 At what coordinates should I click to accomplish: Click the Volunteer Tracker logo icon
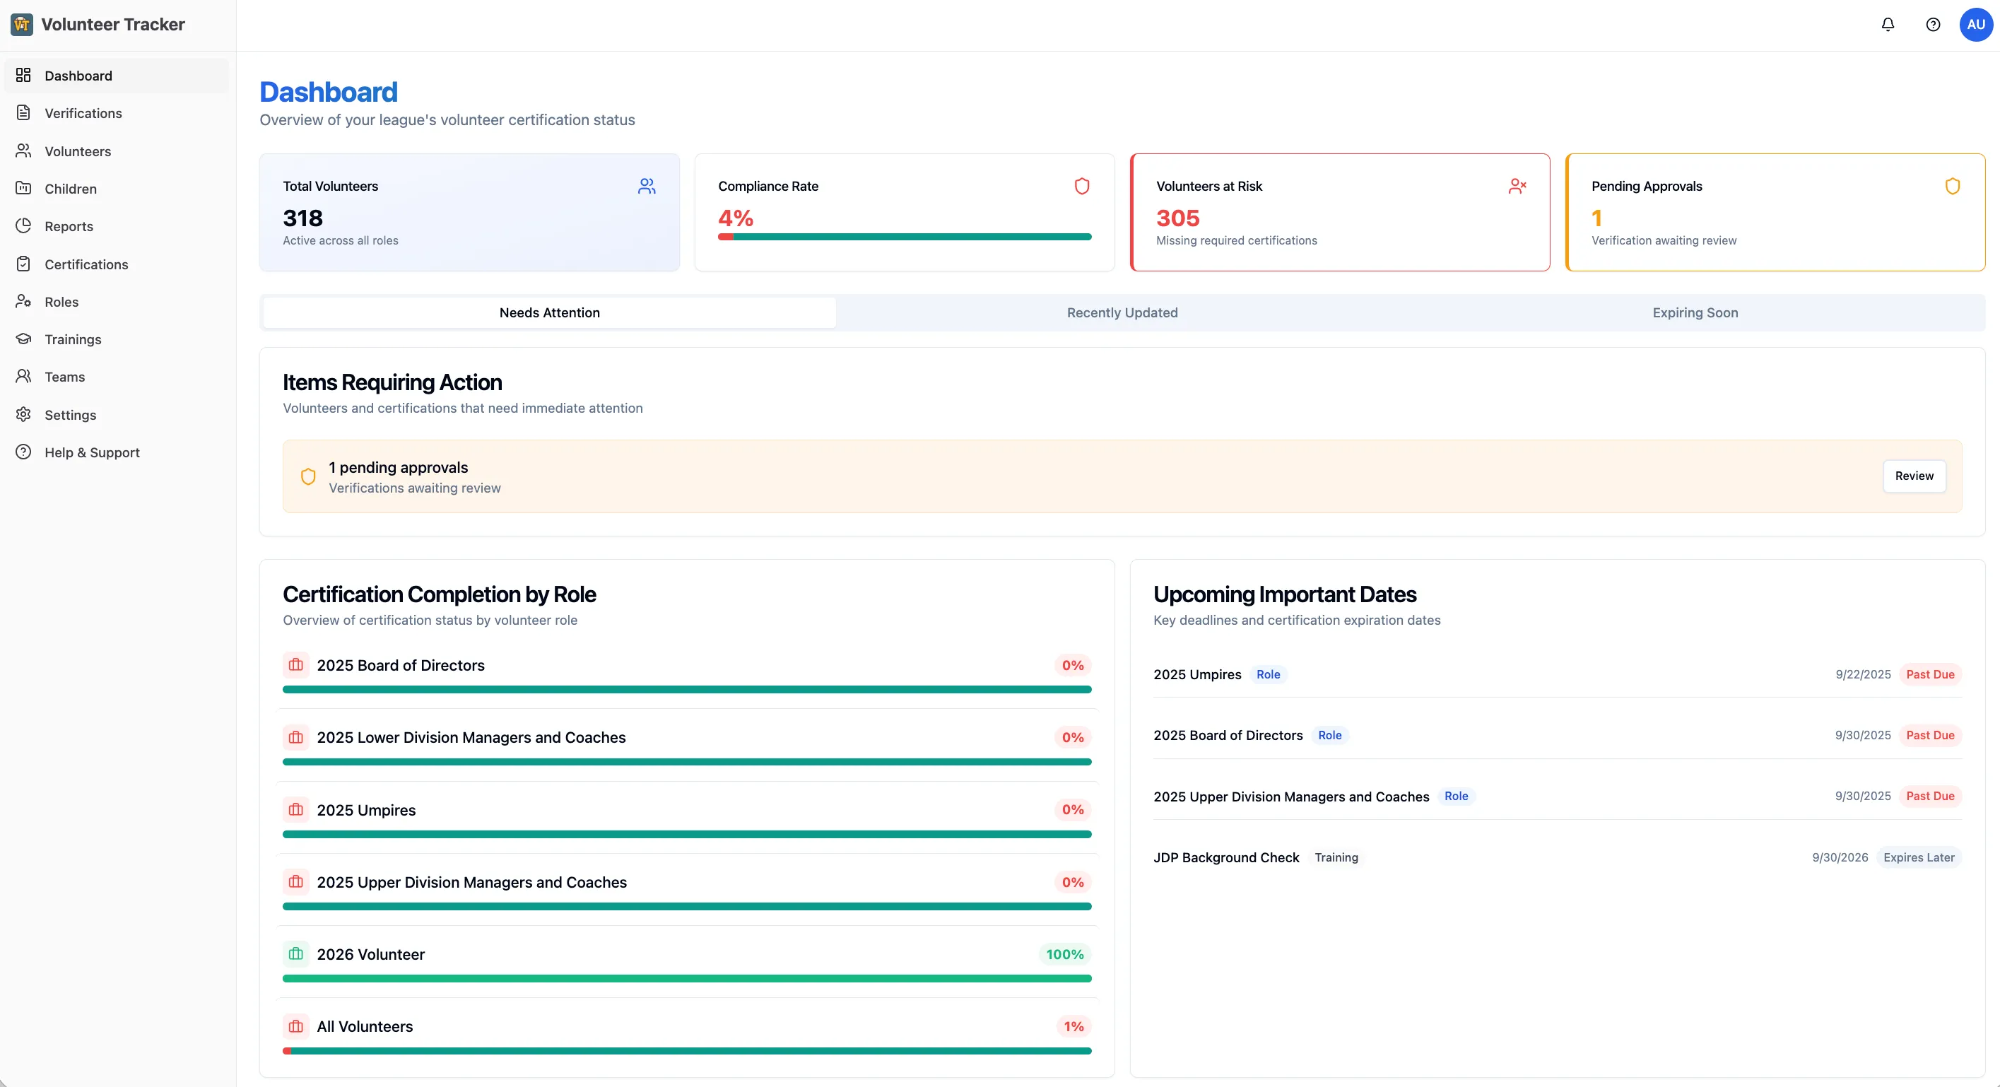pos(22,25)
